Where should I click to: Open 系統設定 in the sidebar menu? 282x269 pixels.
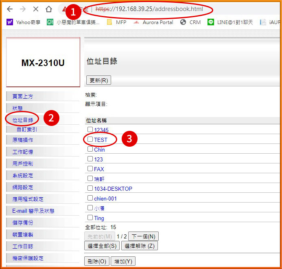point(23,176)
